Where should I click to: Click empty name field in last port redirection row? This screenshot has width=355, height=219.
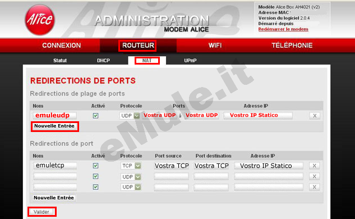[55, 187]
